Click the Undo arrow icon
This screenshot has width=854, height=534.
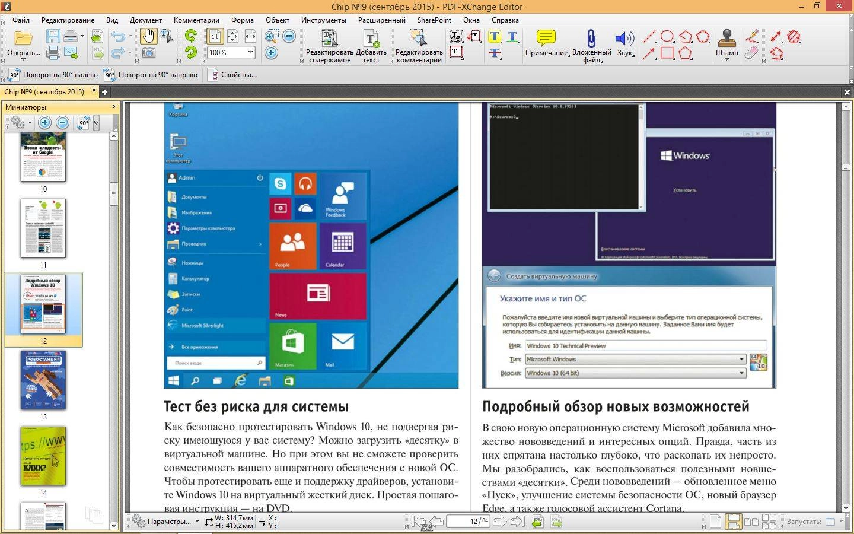pos(117,37)
